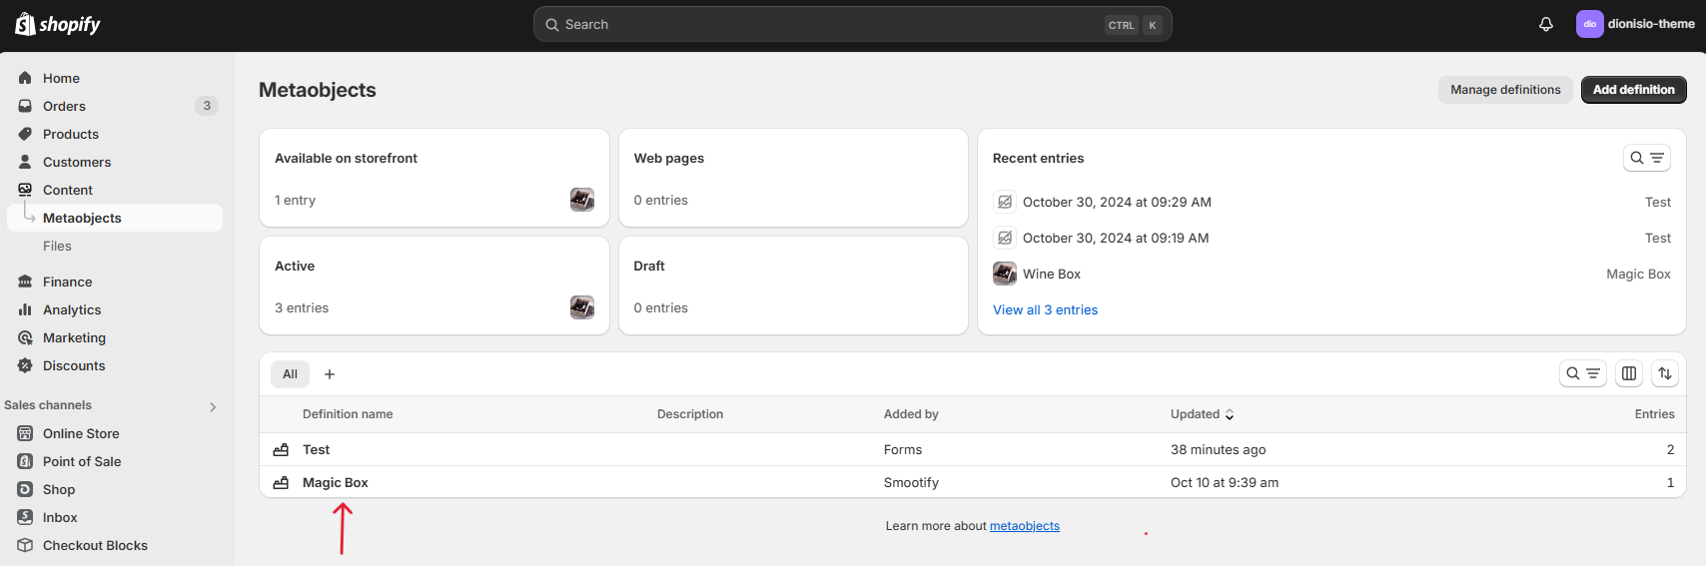Open Files in the sidebar
The width and height of the screenshot is (1706, 566).
pos(57,246)
